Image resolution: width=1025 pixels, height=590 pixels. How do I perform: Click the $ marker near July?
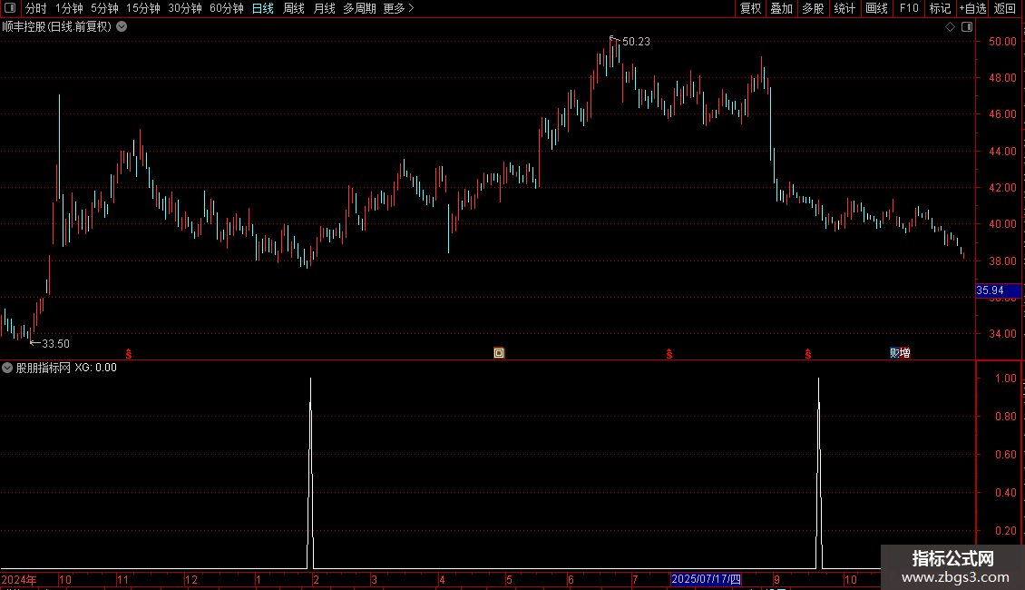[x=669, y=354]
